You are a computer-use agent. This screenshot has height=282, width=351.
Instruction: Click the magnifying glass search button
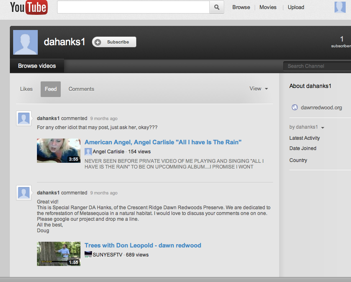(217, 7)
